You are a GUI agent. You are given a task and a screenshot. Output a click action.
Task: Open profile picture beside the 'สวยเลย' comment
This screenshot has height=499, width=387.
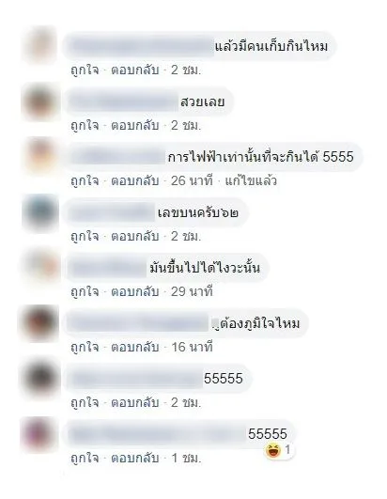(39, 102)
